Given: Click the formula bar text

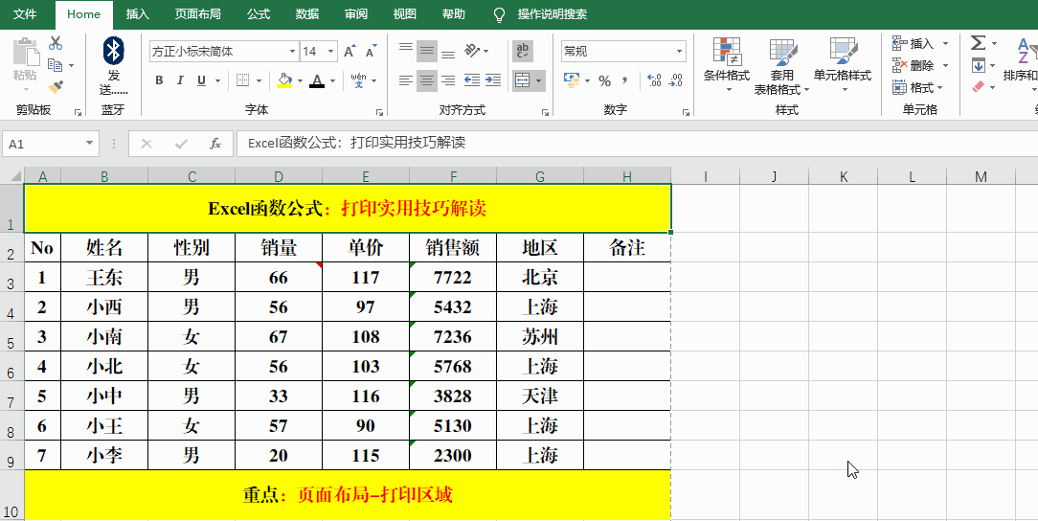Looking at the screenshot, I should point(357,143).
